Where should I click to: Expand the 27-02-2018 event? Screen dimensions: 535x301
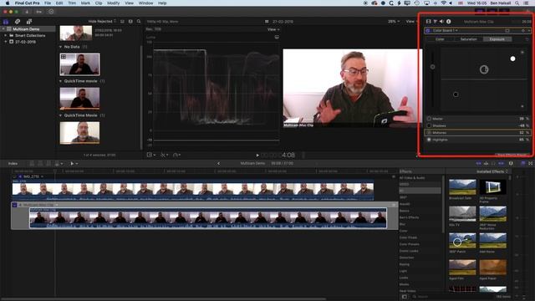coord(6,42)
